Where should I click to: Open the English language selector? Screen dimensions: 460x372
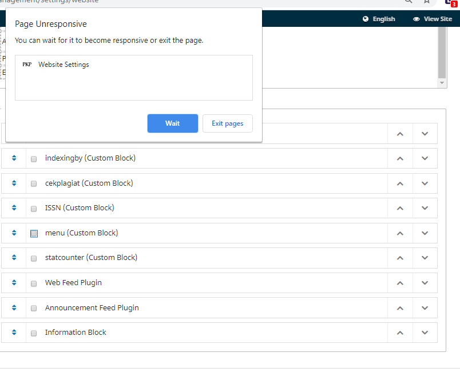point(379,19)
